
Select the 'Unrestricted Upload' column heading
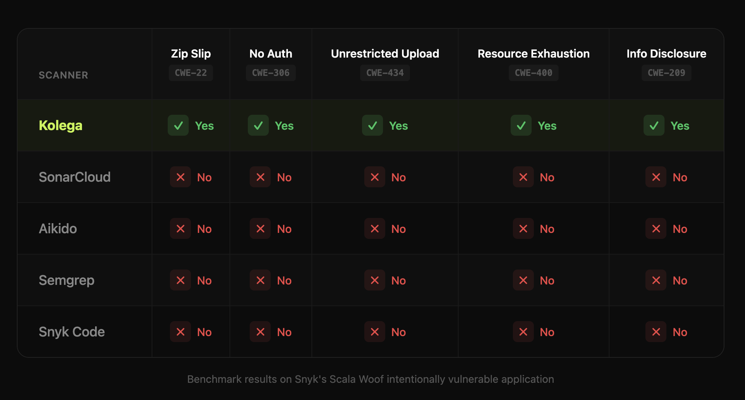(385, 53)
